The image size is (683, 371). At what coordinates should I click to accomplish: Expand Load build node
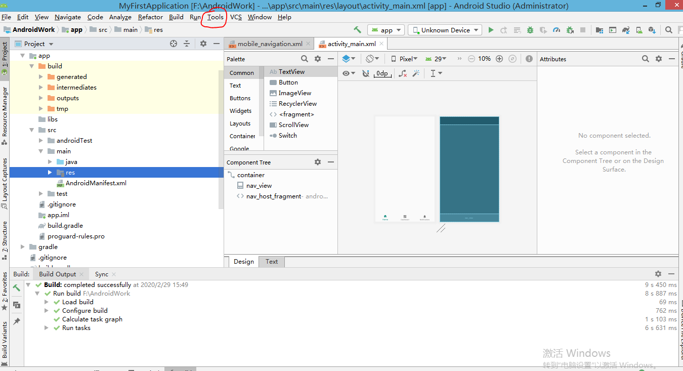[46, 302]
